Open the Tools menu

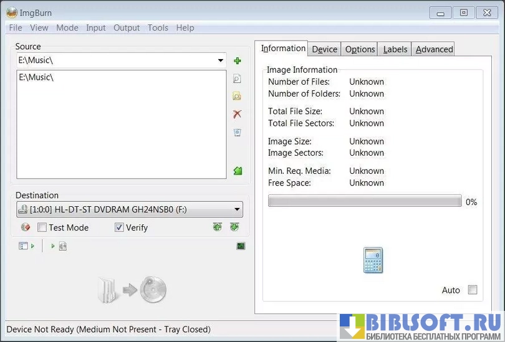click(158, 27)
